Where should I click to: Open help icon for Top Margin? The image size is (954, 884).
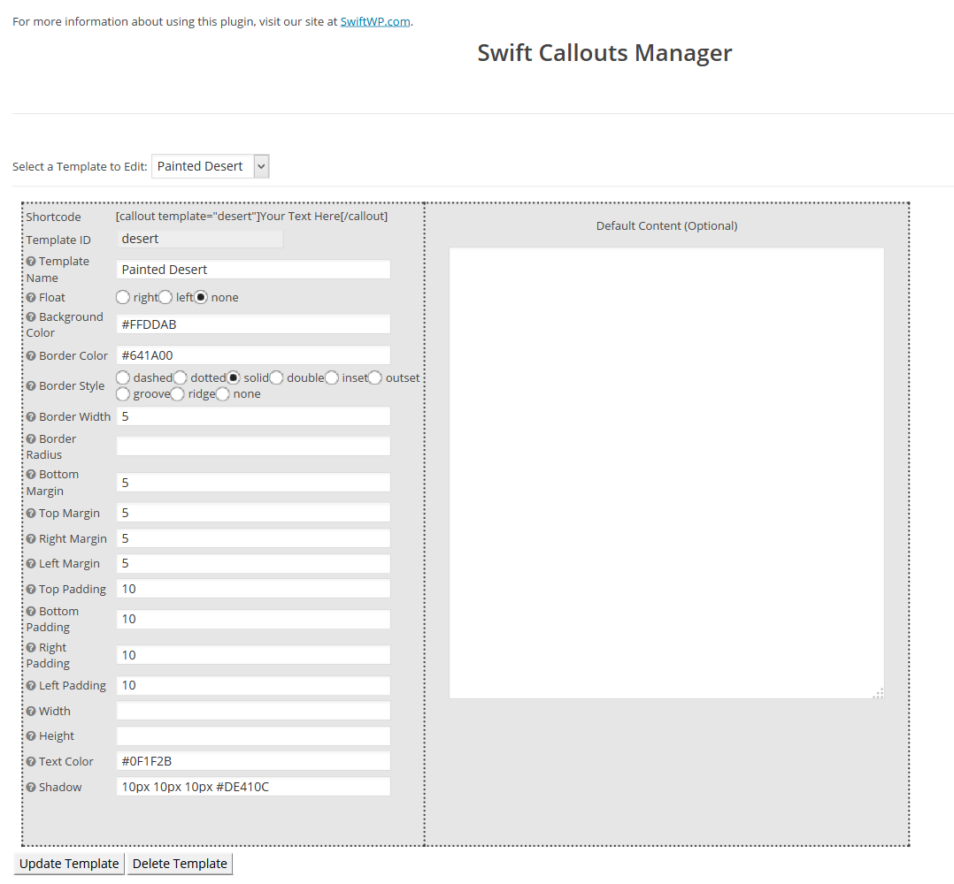point(31,514)
